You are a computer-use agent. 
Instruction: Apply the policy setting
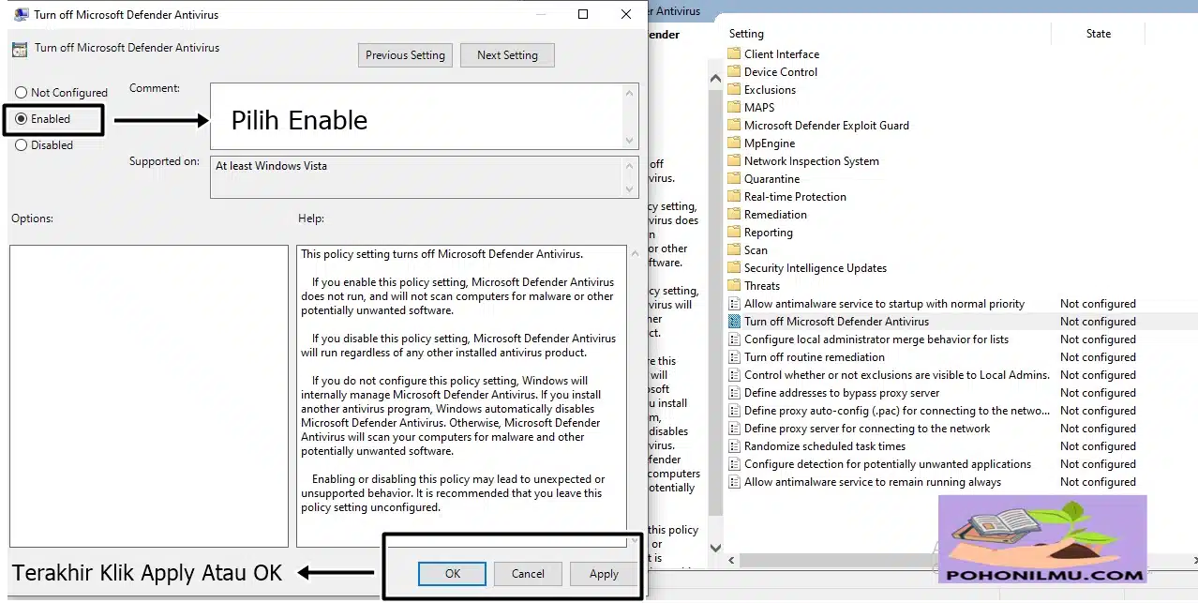coord(604,574)
